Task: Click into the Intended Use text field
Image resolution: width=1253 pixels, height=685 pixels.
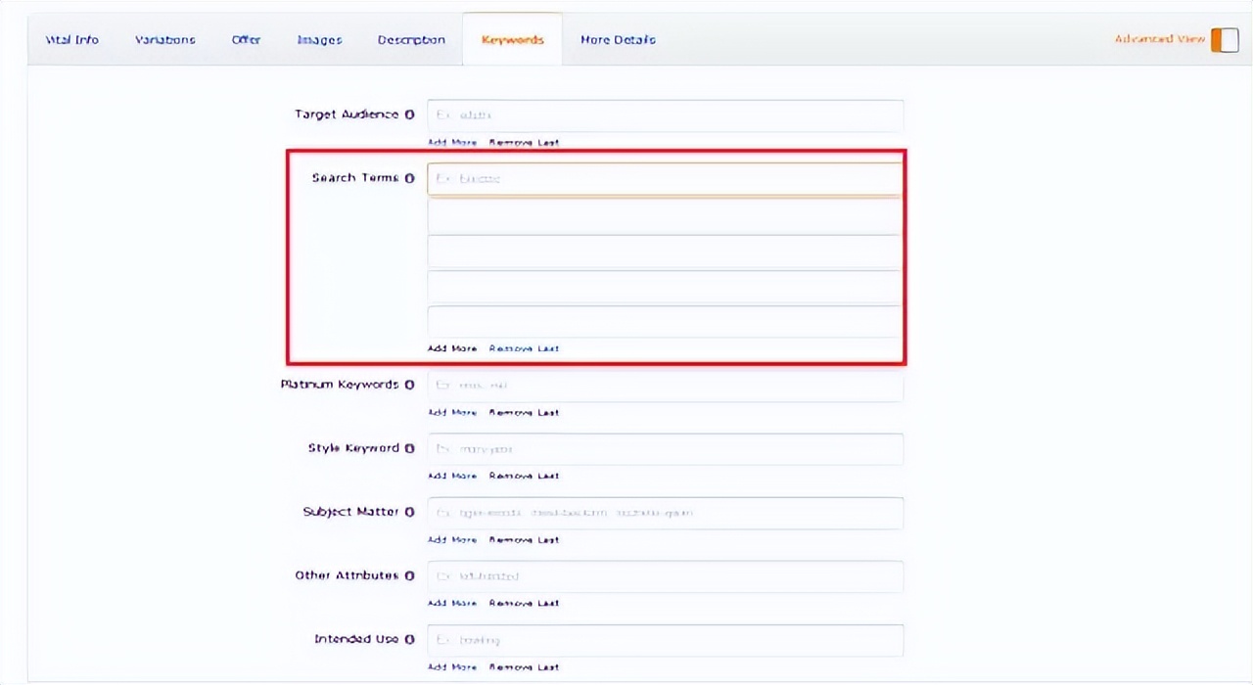Action: point(665,640)
